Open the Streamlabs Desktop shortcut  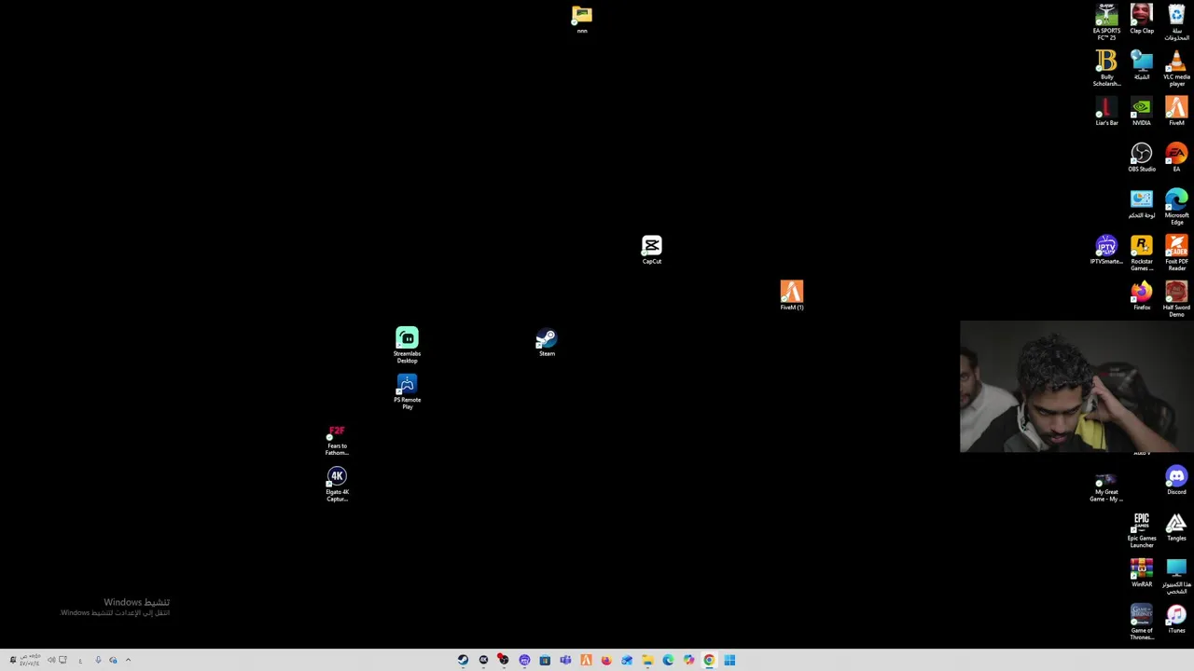[407, 345]
